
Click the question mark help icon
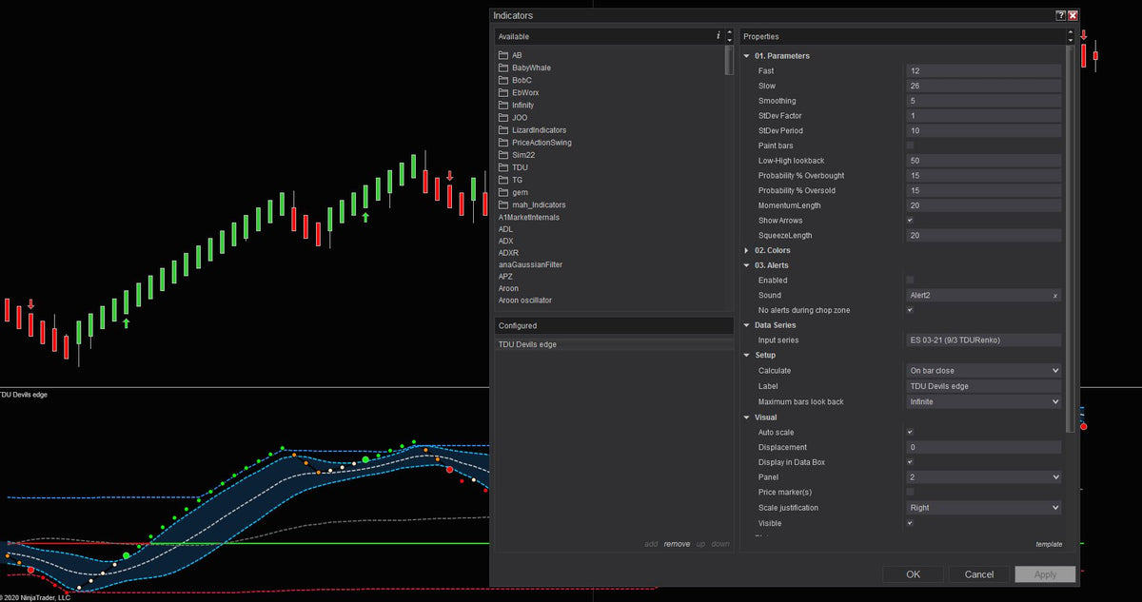coord(1060,15)
